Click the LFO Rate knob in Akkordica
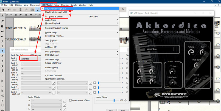Screen dimensions: 221x111 (x=172, y=72)
